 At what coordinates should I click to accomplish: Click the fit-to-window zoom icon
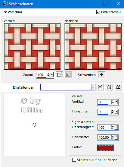[x=59, y=75]
